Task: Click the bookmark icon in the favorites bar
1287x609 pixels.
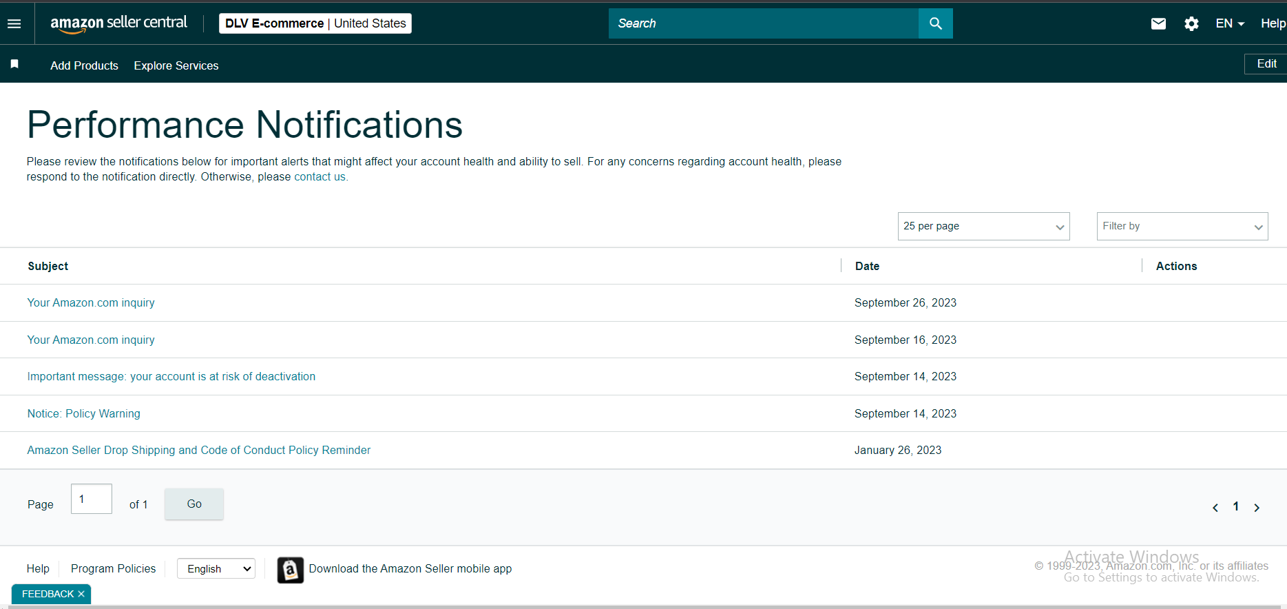Action: click(x=14, y=64)
